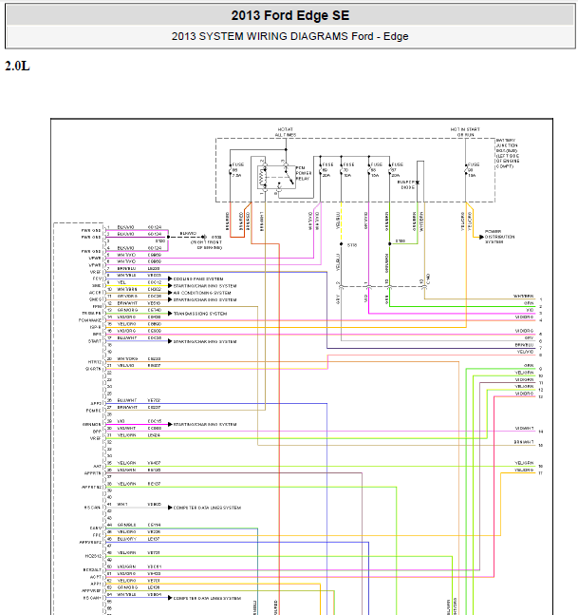Click the PCM Power Relay coil symbol
This screenshot has height=615, width=578.
262,178
